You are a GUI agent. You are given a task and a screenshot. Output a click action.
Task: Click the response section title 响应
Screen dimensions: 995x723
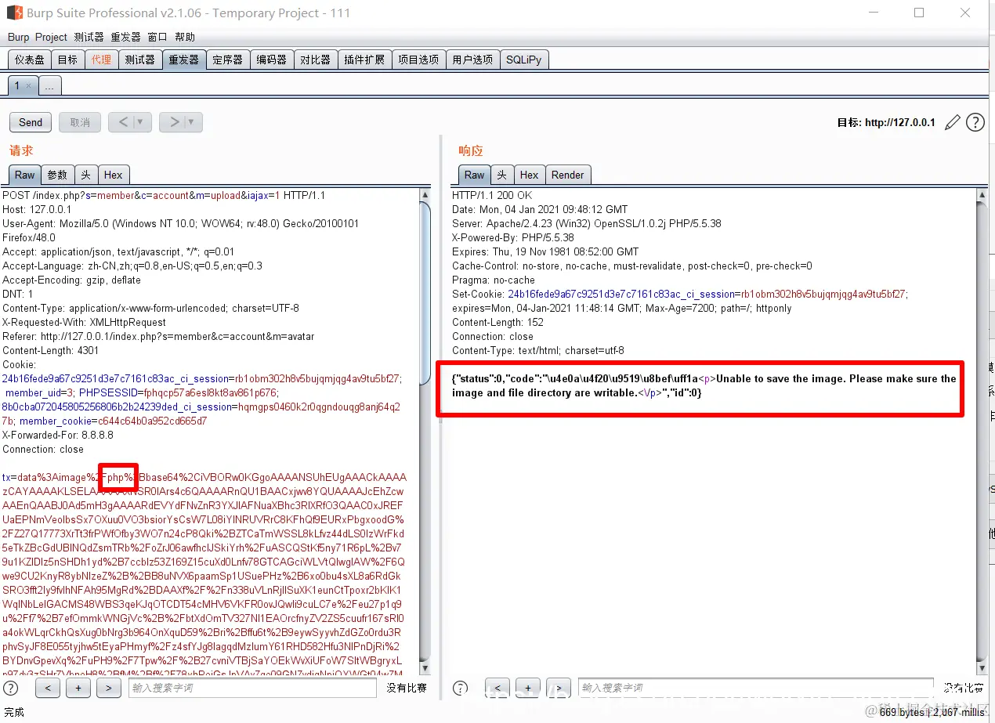coord(471,150)
